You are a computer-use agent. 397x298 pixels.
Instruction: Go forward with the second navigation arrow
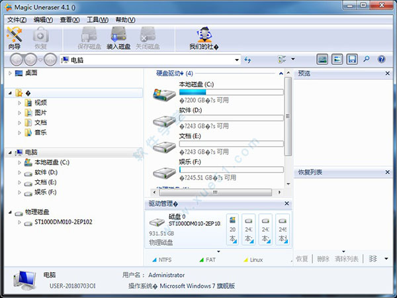point(30,60)
